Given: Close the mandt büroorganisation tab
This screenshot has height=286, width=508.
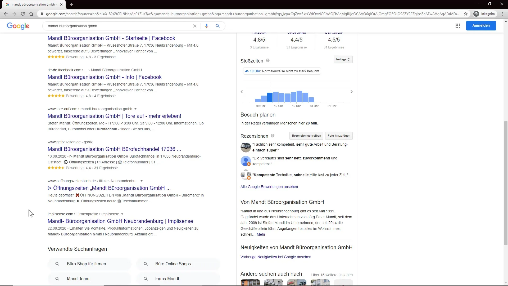Looking at the screenshot, I should click(x=61, y=5).
